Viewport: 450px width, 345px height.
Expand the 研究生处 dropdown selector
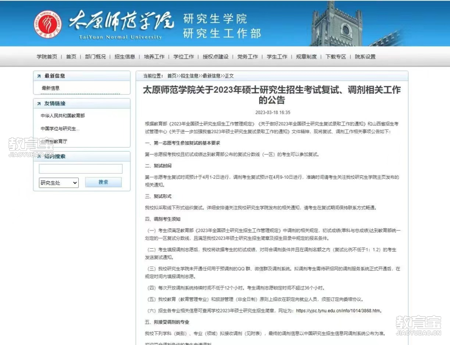click(x=59, y=182)
